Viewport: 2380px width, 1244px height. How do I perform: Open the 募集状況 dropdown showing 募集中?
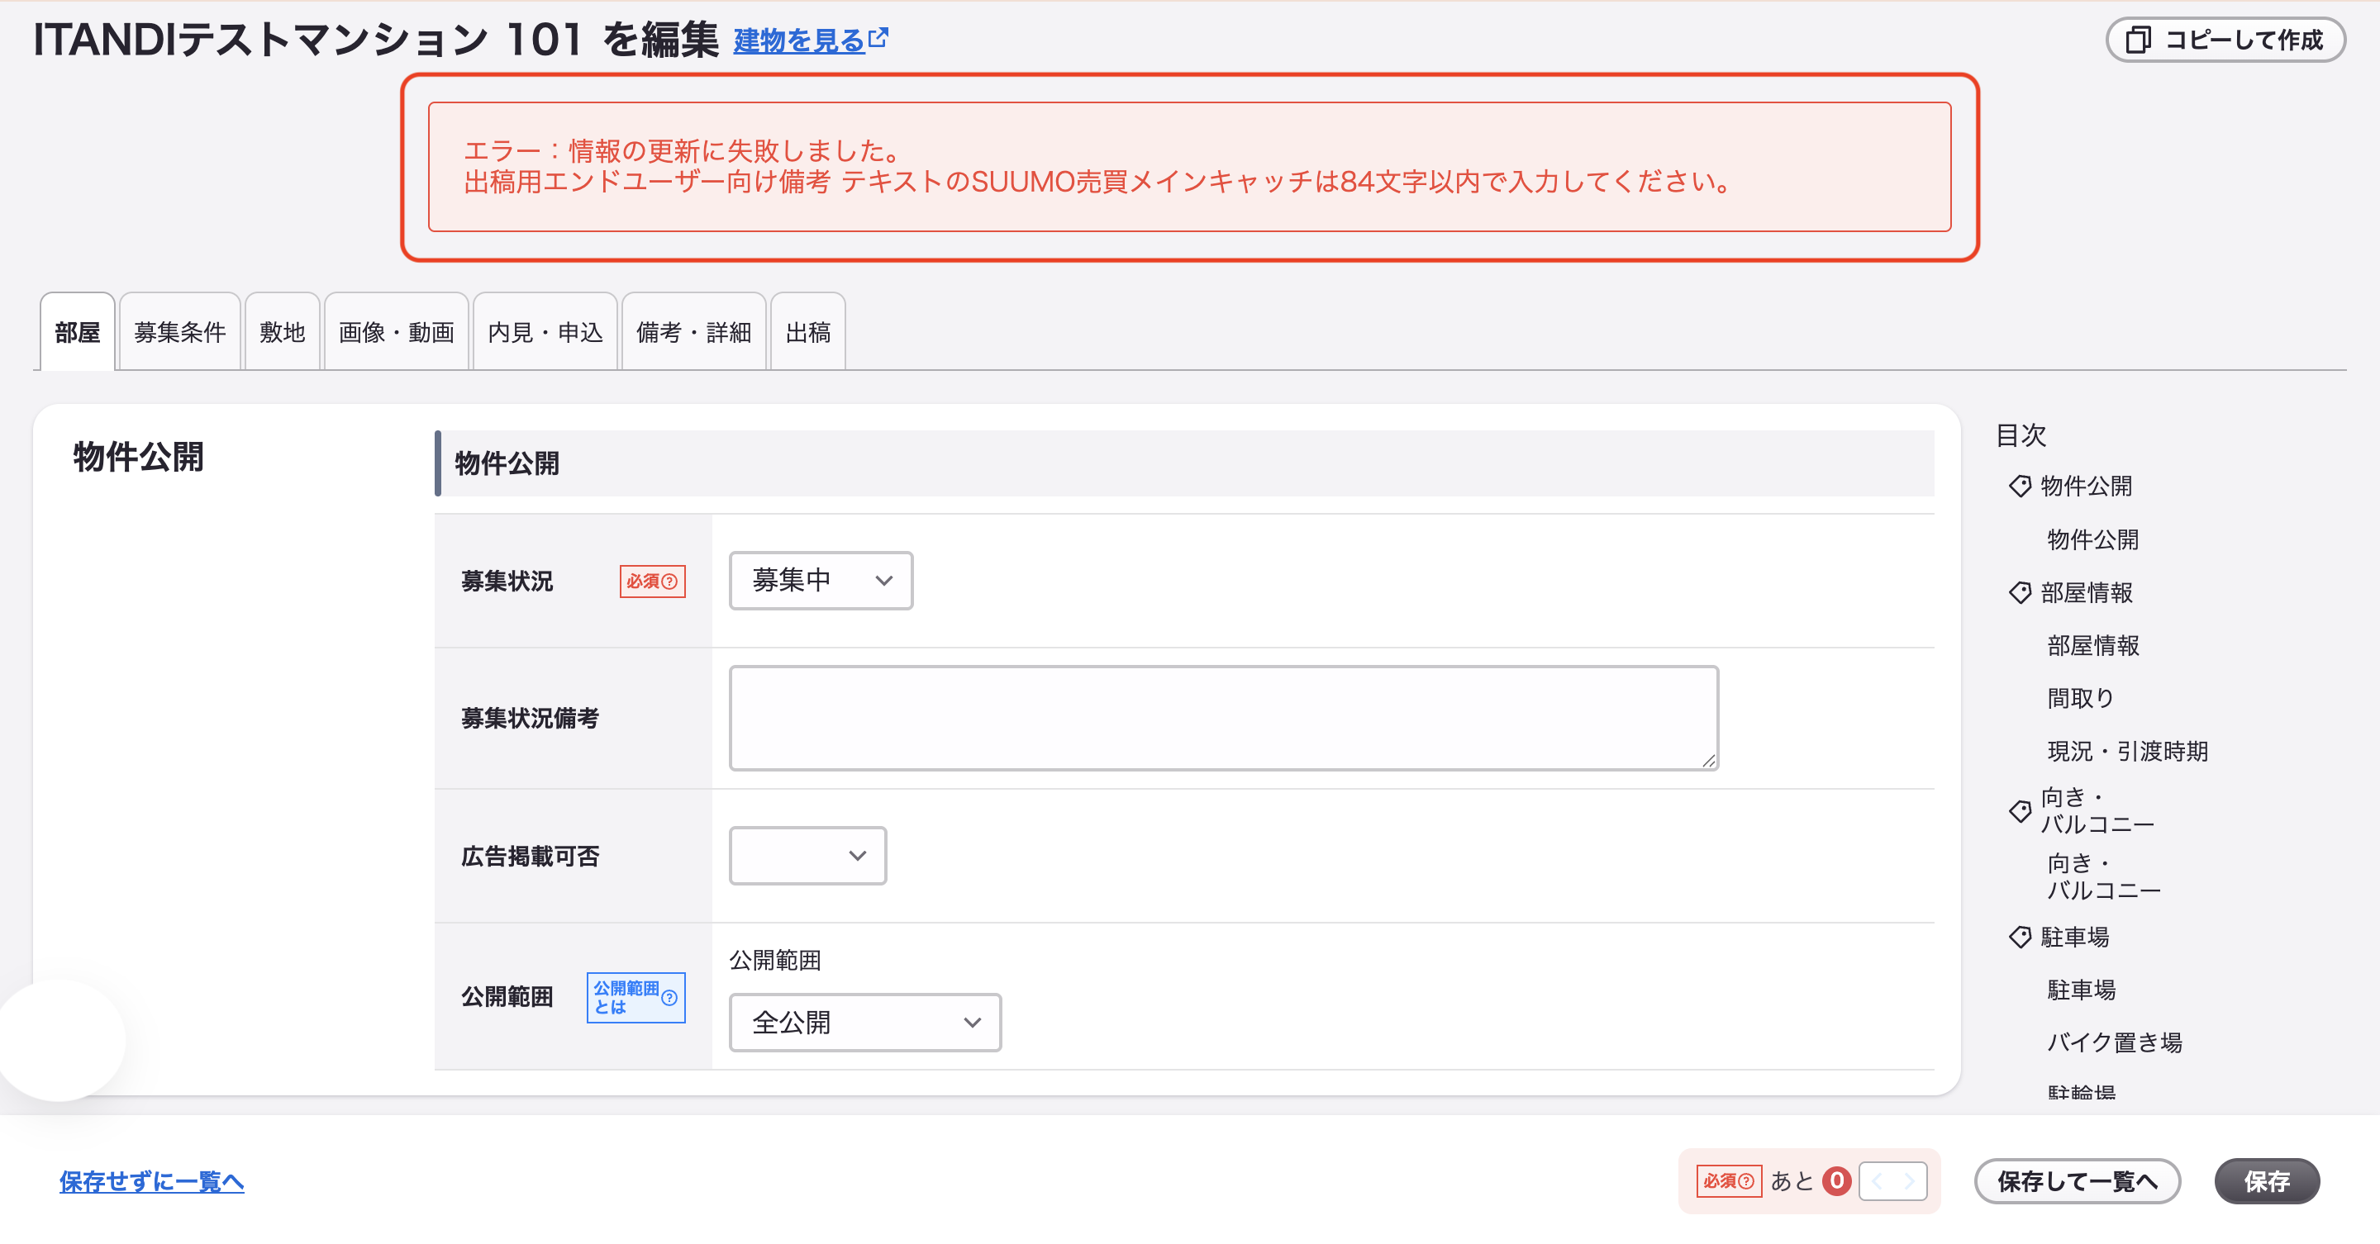click(821, 580)
